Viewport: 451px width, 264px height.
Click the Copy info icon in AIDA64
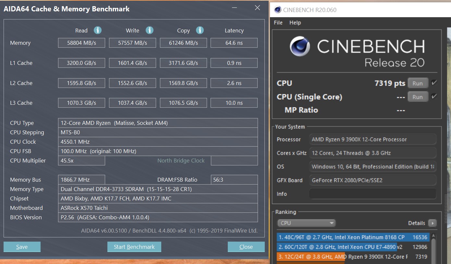pos(200,30)
